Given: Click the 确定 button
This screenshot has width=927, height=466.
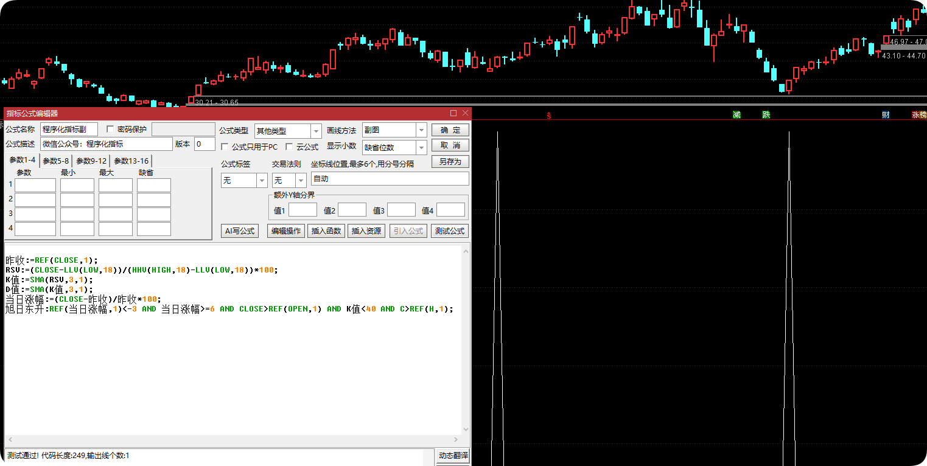Looking at the screenshot, I should pyautogui.click(x=450, y=130).
